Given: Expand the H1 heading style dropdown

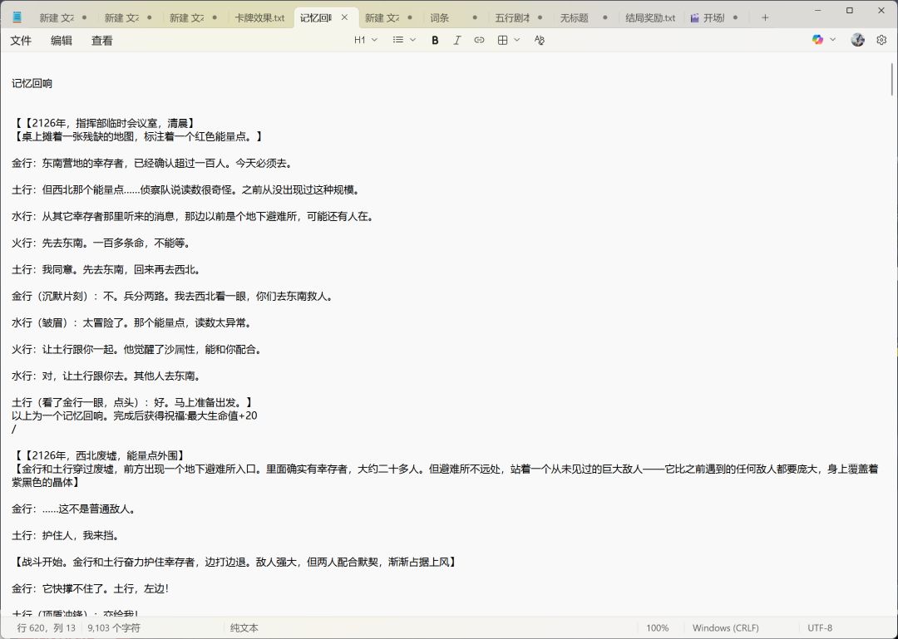Looking at the screenshot, I should 366,40.
